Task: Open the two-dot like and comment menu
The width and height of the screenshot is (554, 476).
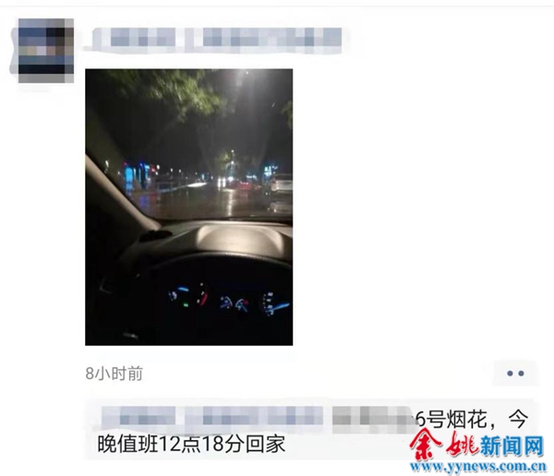Action: point(515,374)
